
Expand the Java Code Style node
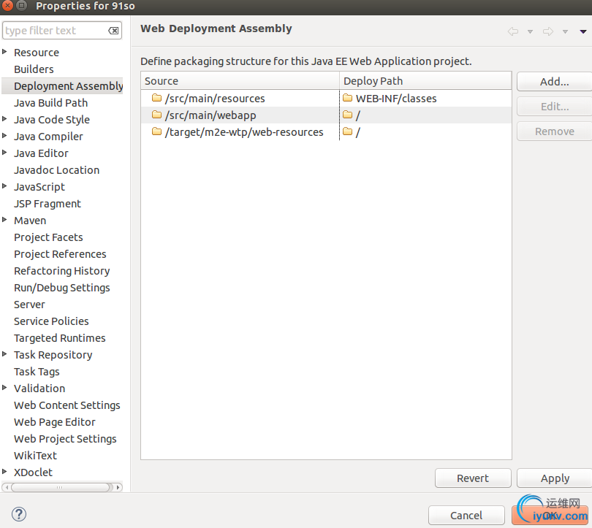[x=4, y=119]
